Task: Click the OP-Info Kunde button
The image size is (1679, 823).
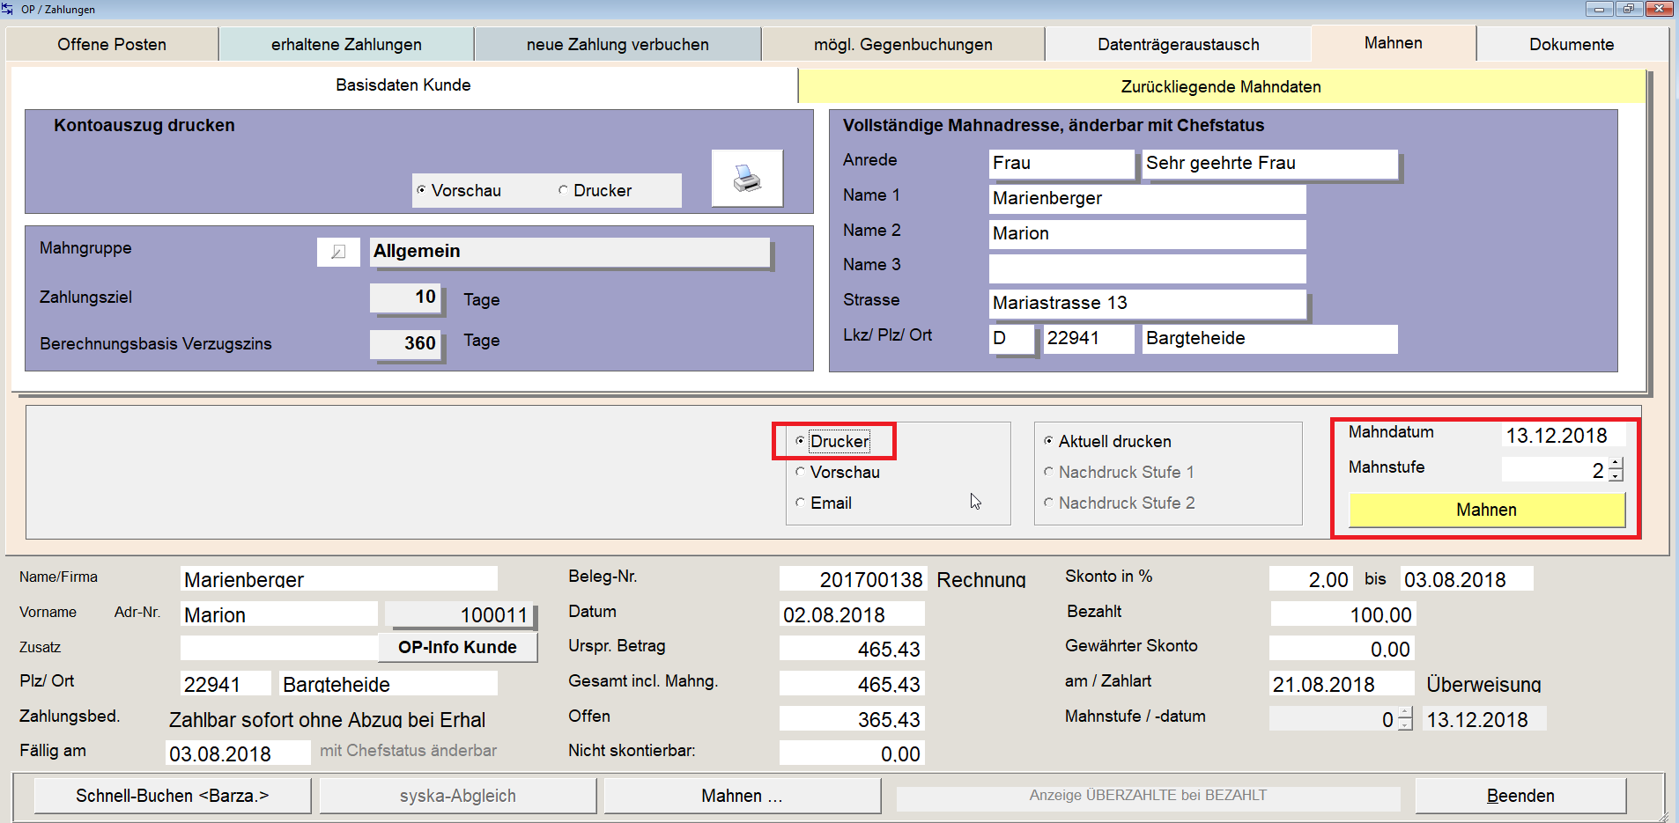Action: 457,647
